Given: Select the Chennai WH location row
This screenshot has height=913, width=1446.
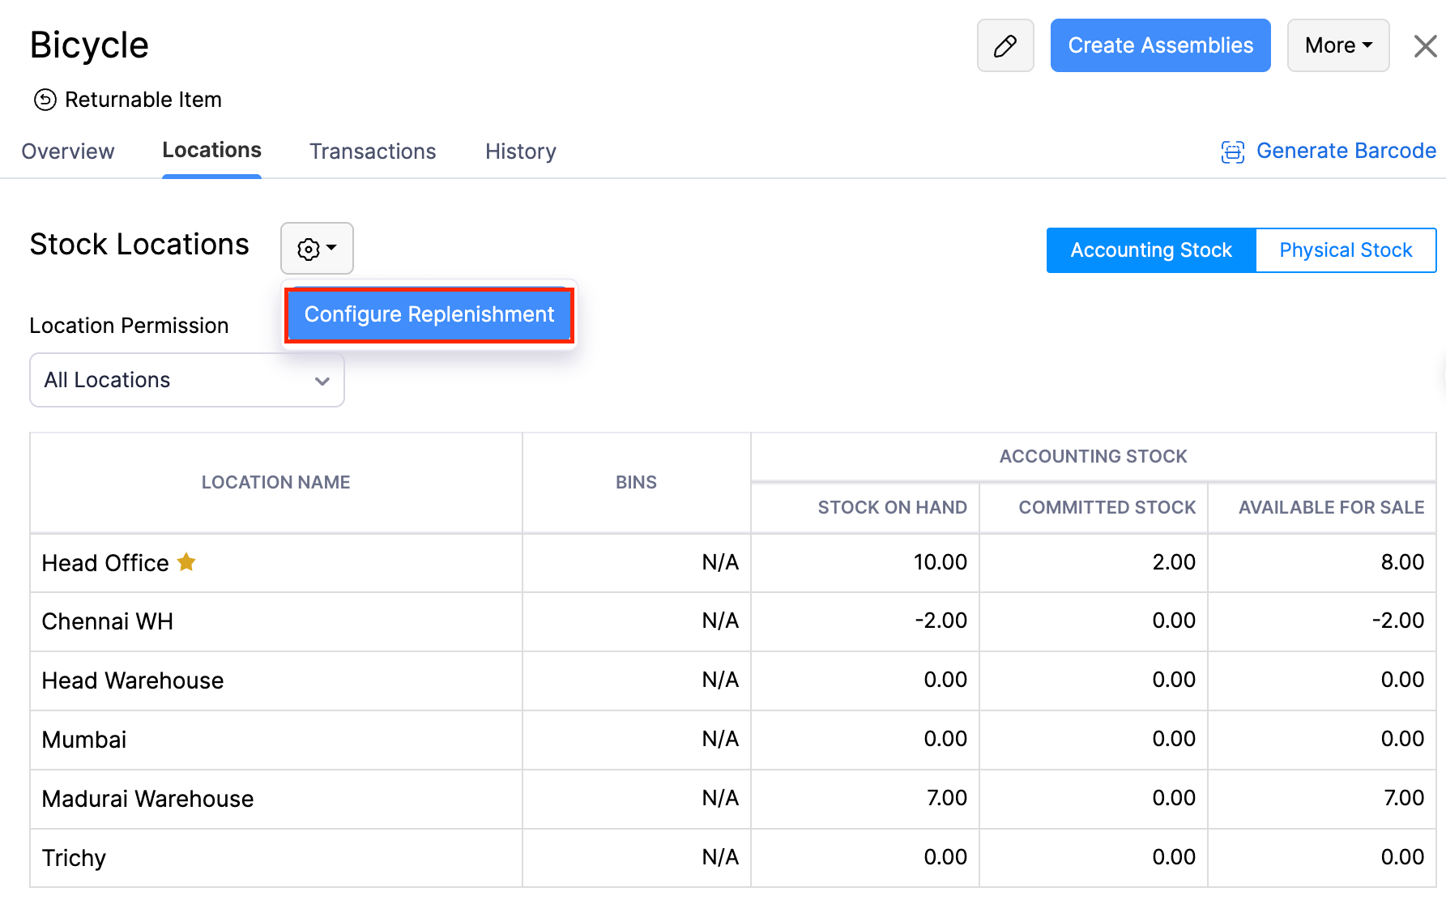Looking at the screenshot, I should click(x=108, y=621).
